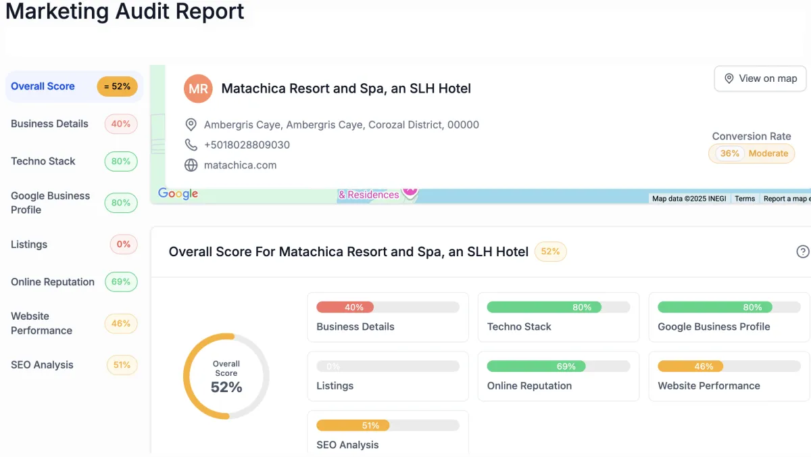Click the Google logo on map
The height and width of the screenshot is (457, 811).
[178, 194]
